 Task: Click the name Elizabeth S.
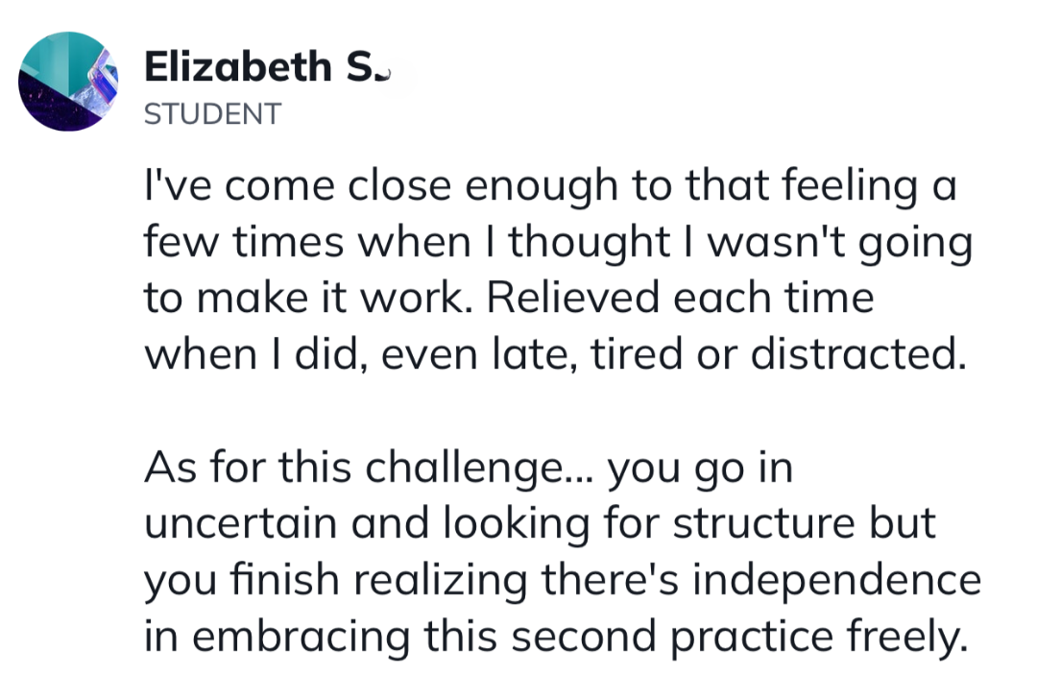point(260,67)
